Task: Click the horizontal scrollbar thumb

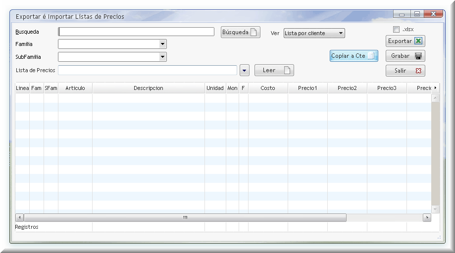Action: [x=185, y=217]
